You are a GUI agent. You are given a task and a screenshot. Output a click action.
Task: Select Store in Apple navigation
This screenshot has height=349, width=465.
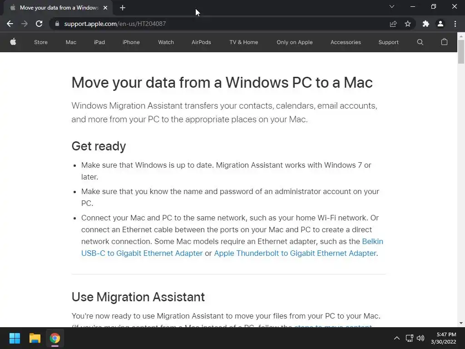pyautogui.click(x=41, y=42)
